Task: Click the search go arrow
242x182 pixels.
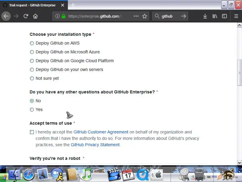Action: (184, 16)
